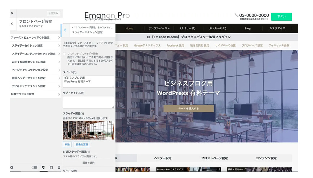
Task: Click 画像を変更 button
Action: pos(82,144)
